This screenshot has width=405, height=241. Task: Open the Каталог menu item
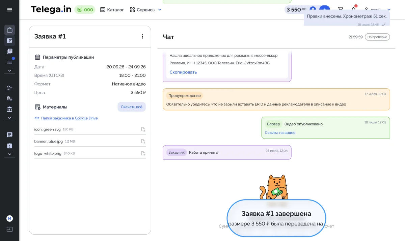112,10
